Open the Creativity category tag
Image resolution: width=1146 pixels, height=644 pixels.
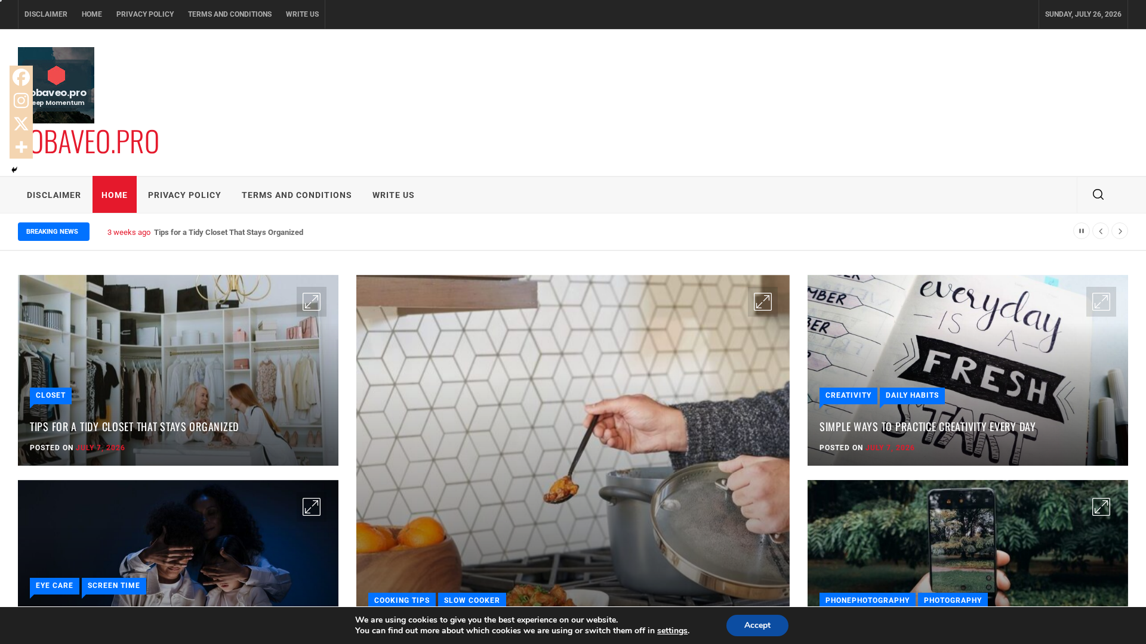(848, 395)
